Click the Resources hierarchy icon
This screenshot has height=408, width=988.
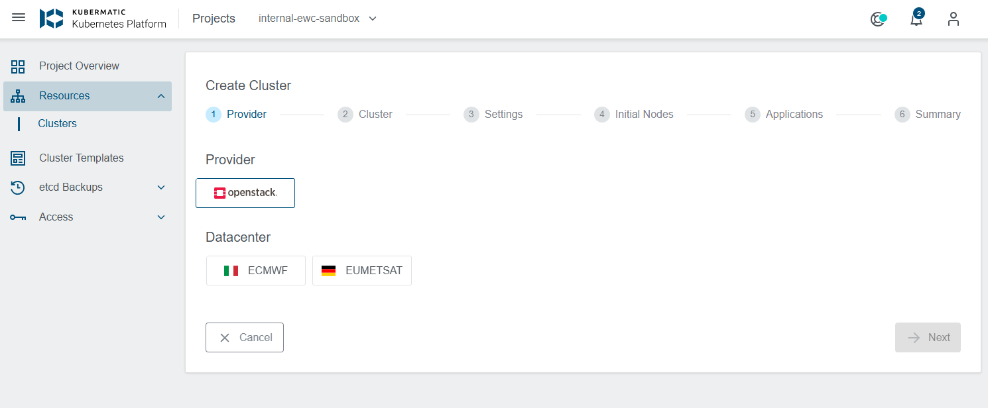18,96
